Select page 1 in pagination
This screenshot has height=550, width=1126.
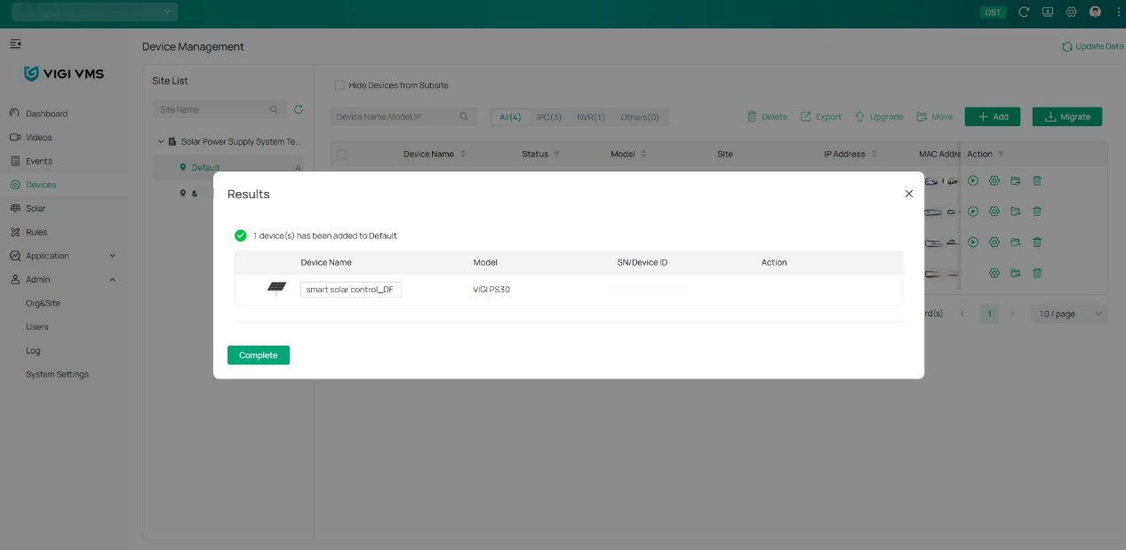point(989,314)
